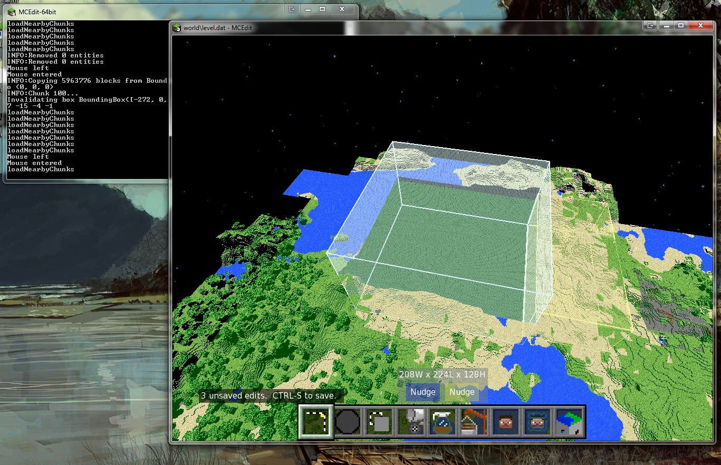721x465 pixels.
Task: Open the Filter tool with the potion icon
Action: 443,422
